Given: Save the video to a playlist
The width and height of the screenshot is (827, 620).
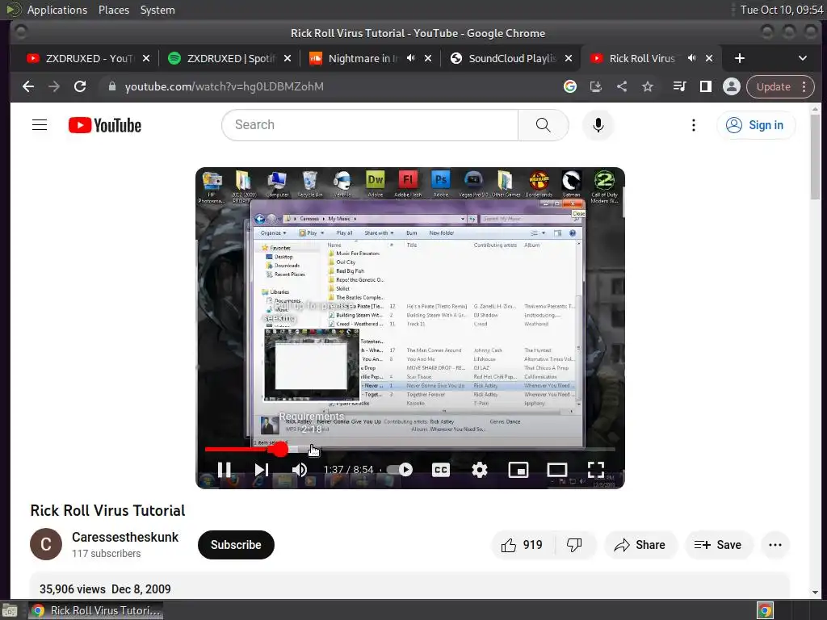Looking at the screenshot, I should point(718,545).
